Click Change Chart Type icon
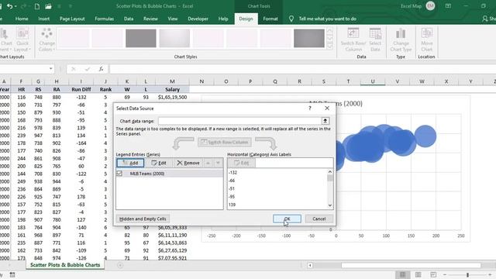The image size is (496, 279). click(401, 40)
